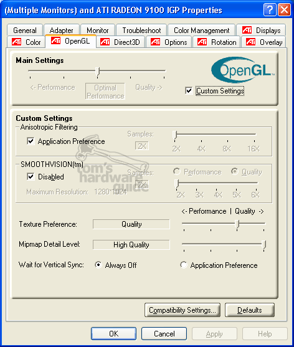
Task: Switch to the Troubleshoot tab
Action: pos(141,30)
